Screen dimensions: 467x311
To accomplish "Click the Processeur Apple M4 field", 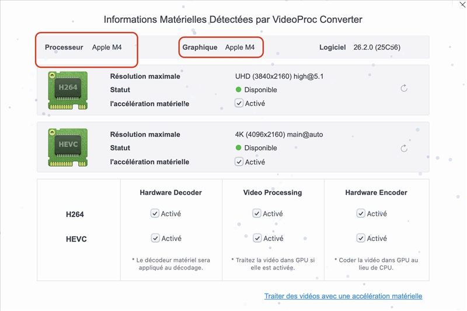I will (x=107, y=47).
